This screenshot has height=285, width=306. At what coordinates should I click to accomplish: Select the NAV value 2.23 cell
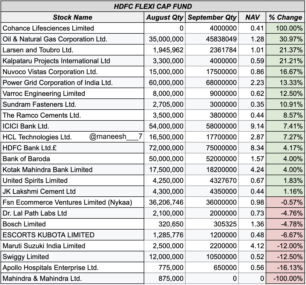click(x=252, y=83)
